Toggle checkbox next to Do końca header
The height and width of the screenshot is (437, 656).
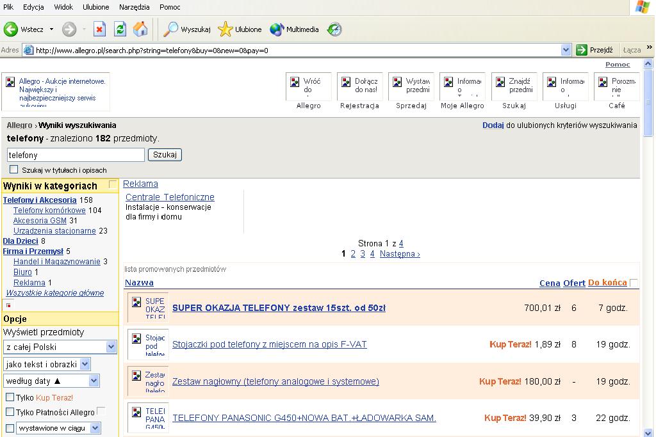(x=634, y=283)
